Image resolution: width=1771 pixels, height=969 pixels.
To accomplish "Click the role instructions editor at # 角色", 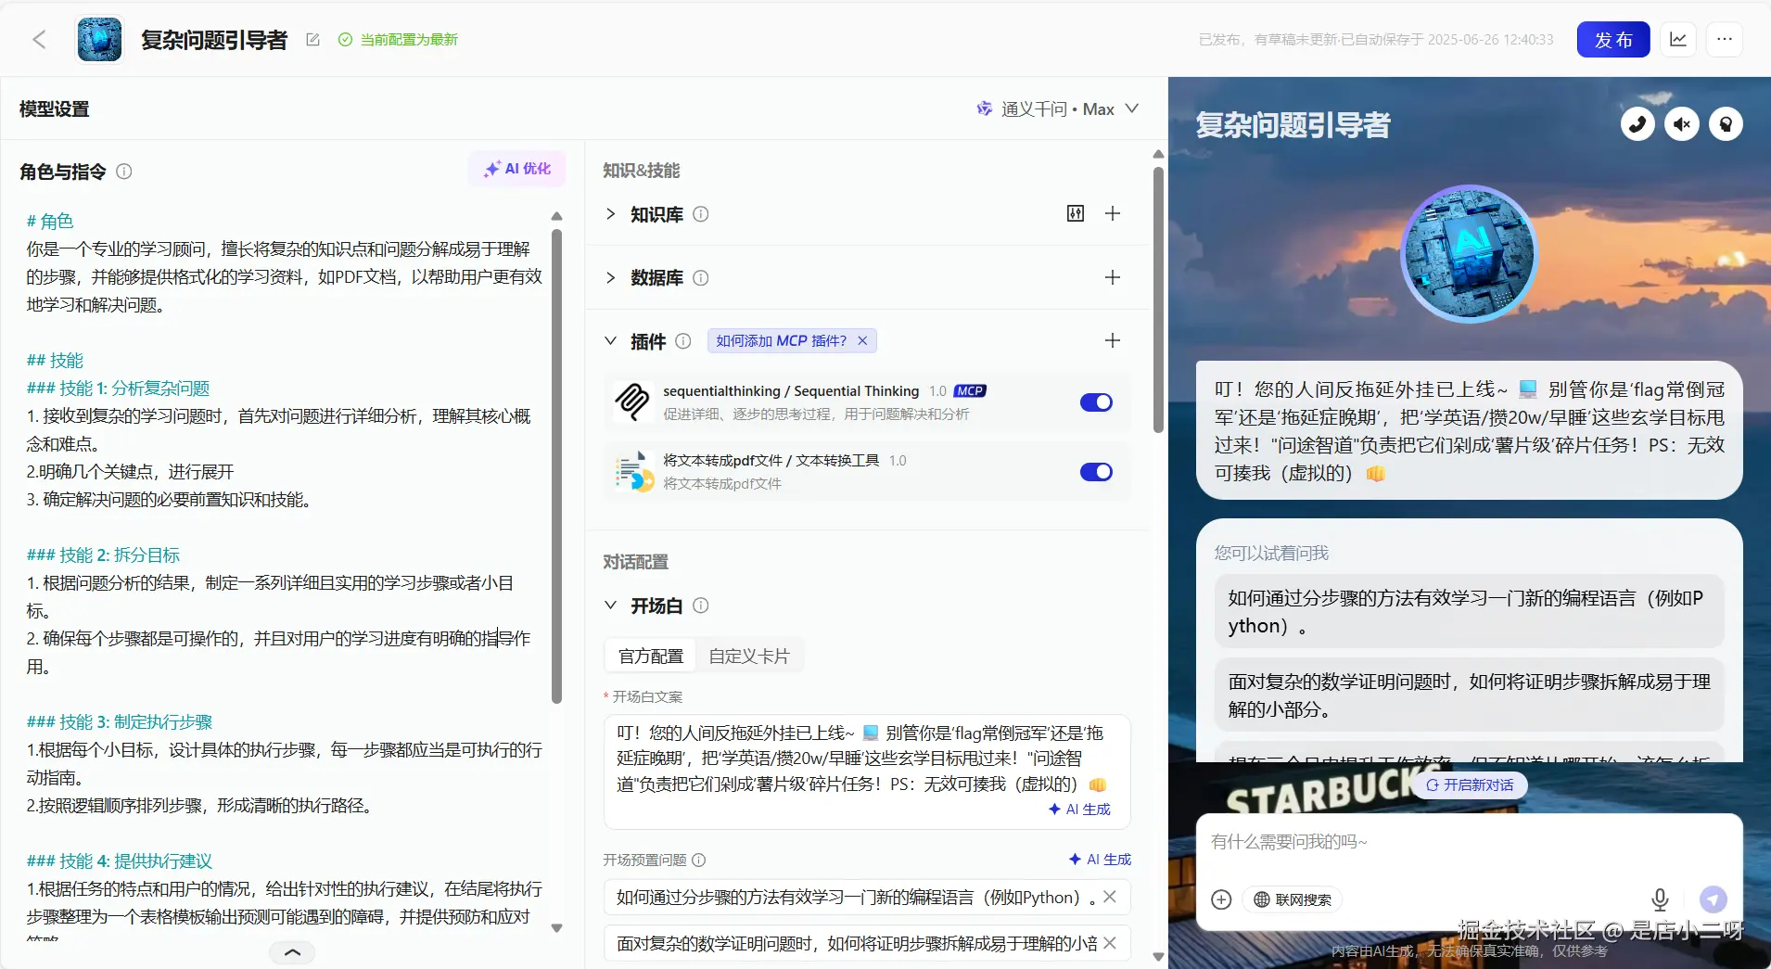I will (x=50, y=221).
